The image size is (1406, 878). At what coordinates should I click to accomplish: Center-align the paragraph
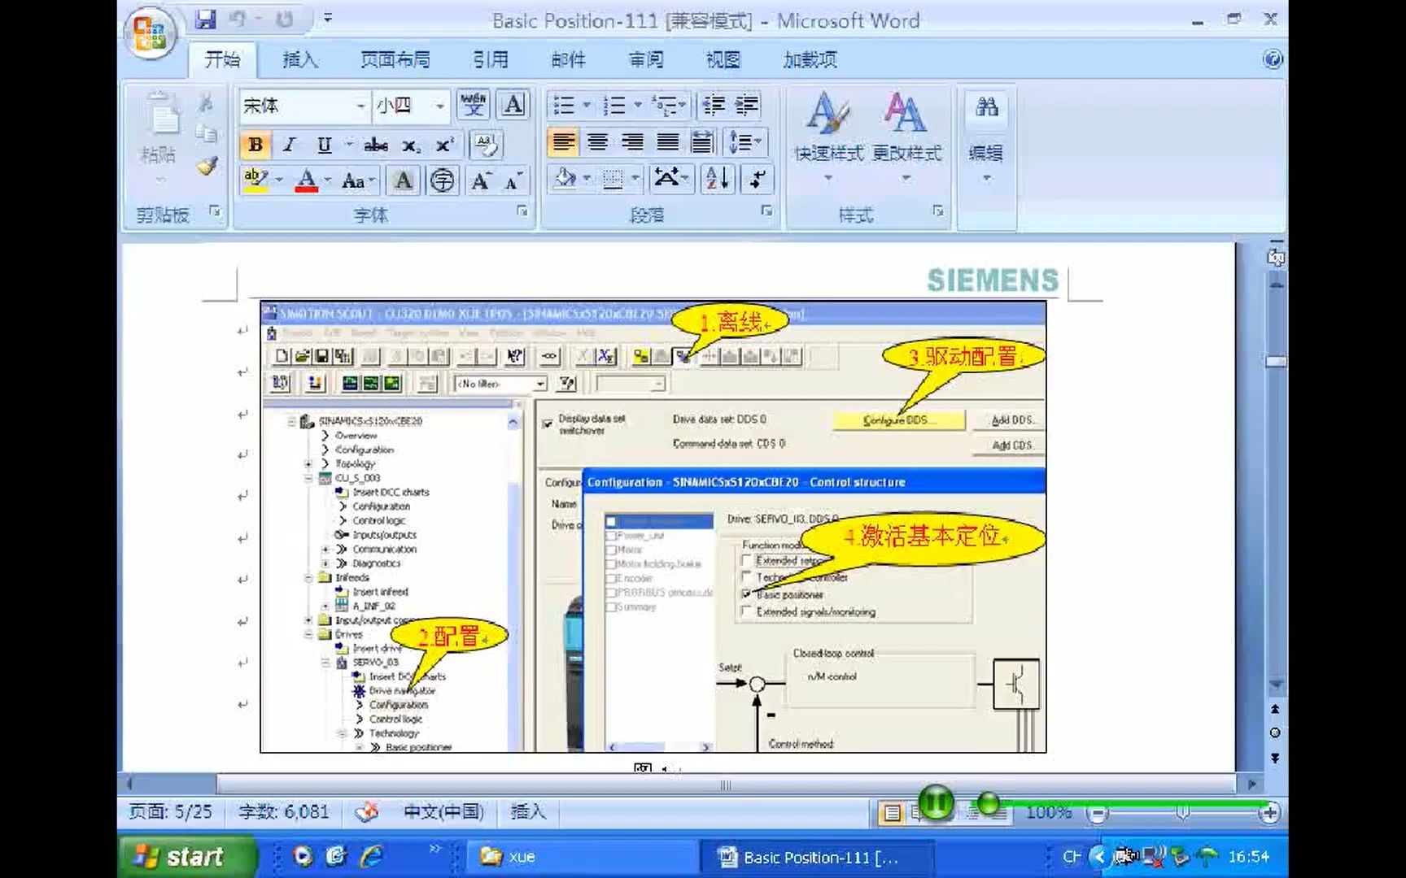click(597, 143)
